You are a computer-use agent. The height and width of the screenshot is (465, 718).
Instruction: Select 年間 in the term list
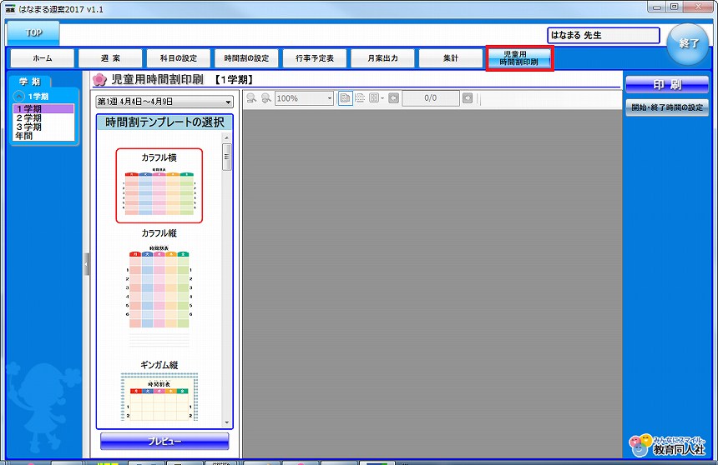coord(43,136)
